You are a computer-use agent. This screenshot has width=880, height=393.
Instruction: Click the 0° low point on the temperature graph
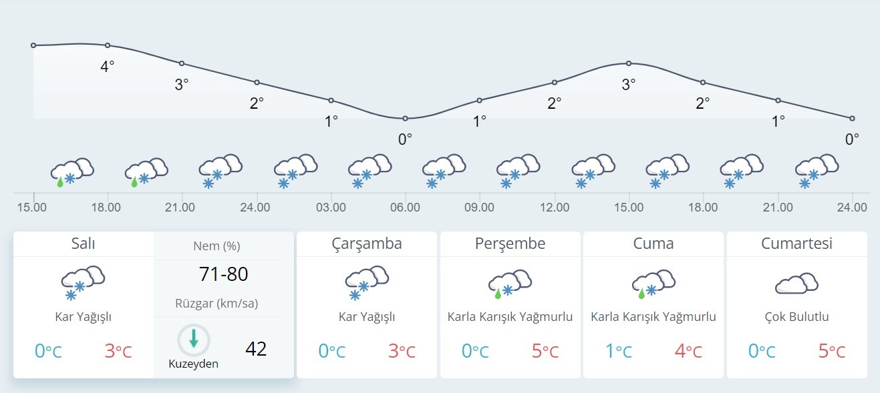[406, 118]
